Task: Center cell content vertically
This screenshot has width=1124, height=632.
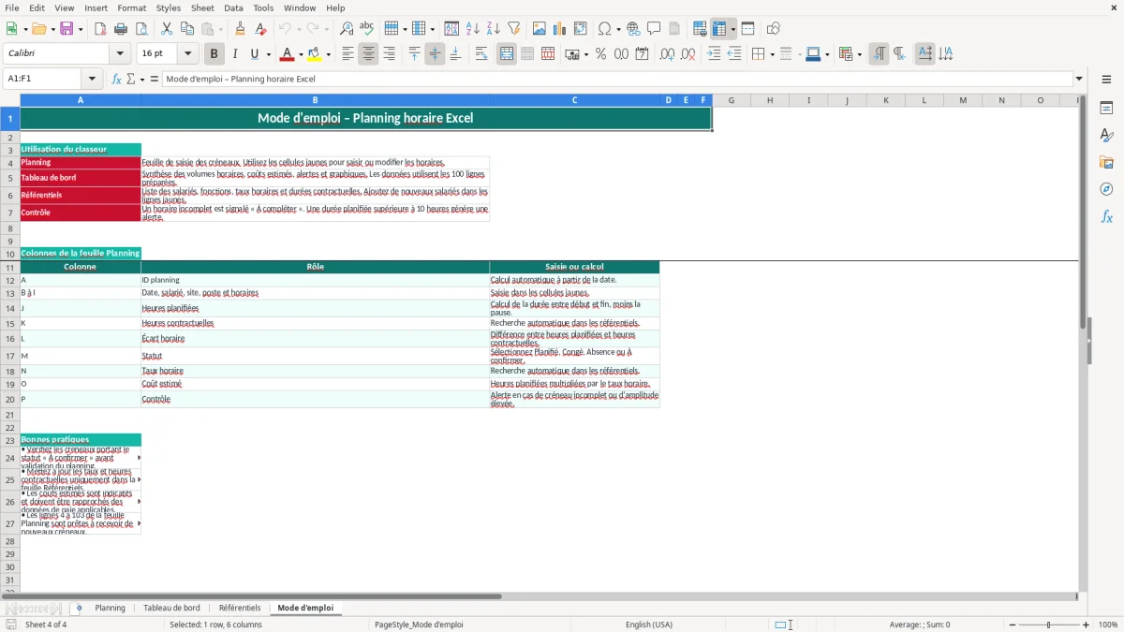Action: [435, 54]
